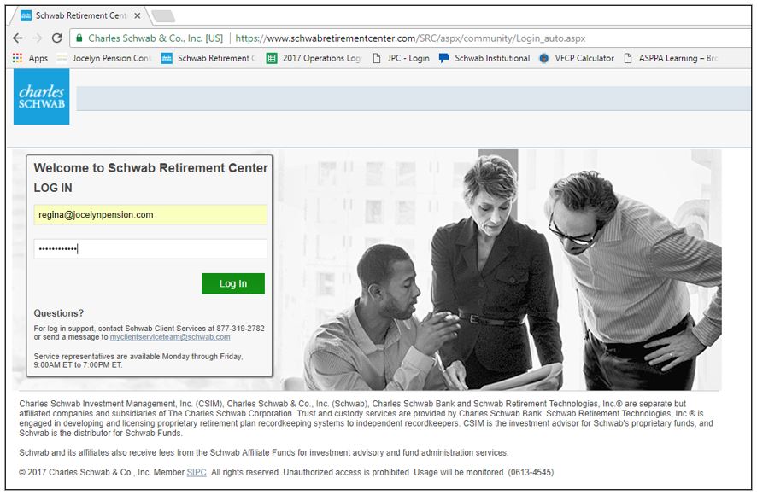
Task: Select the Schwab Retirement Center browser tab
Action: click(x=75, y=15)
